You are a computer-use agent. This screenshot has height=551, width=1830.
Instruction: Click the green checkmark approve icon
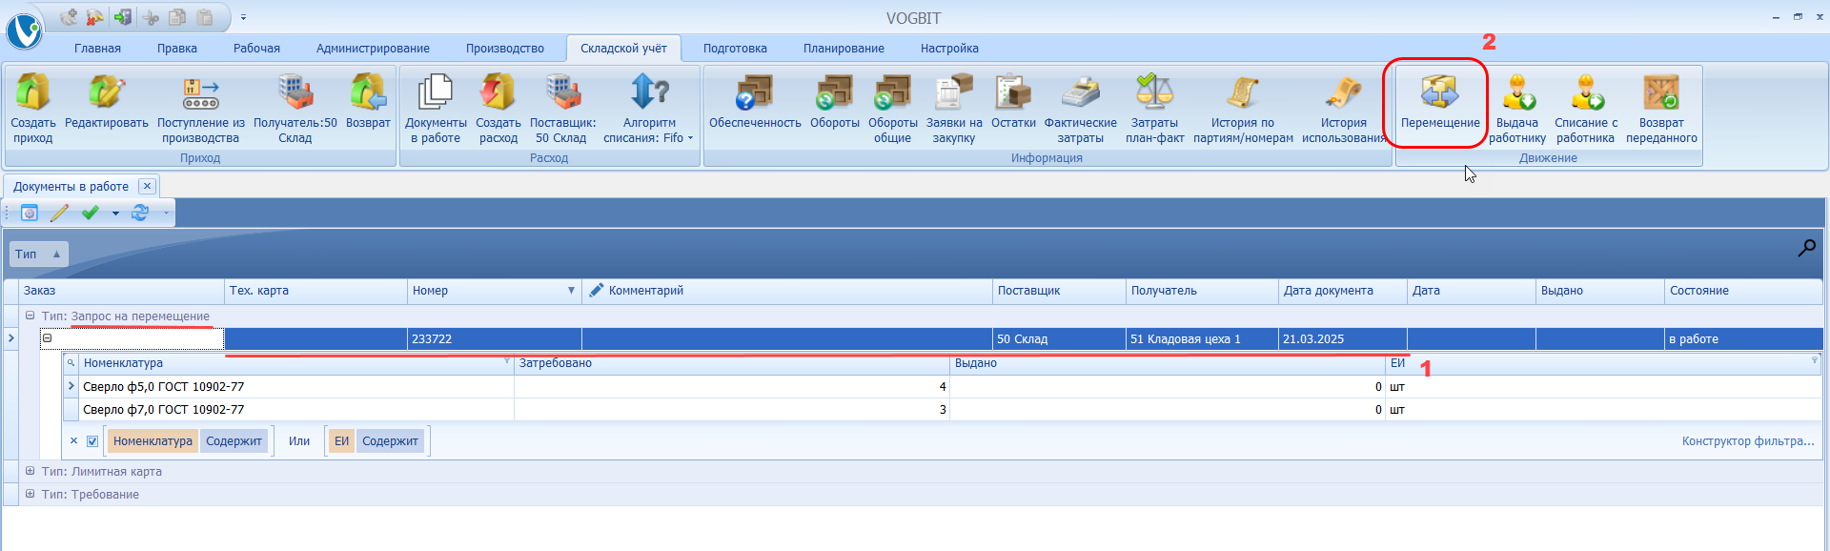tap(91, 213)
